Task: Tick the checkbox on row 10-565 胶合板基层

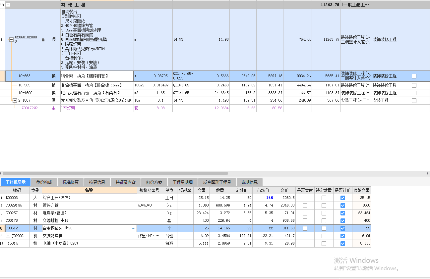Action: click(414, 85)
